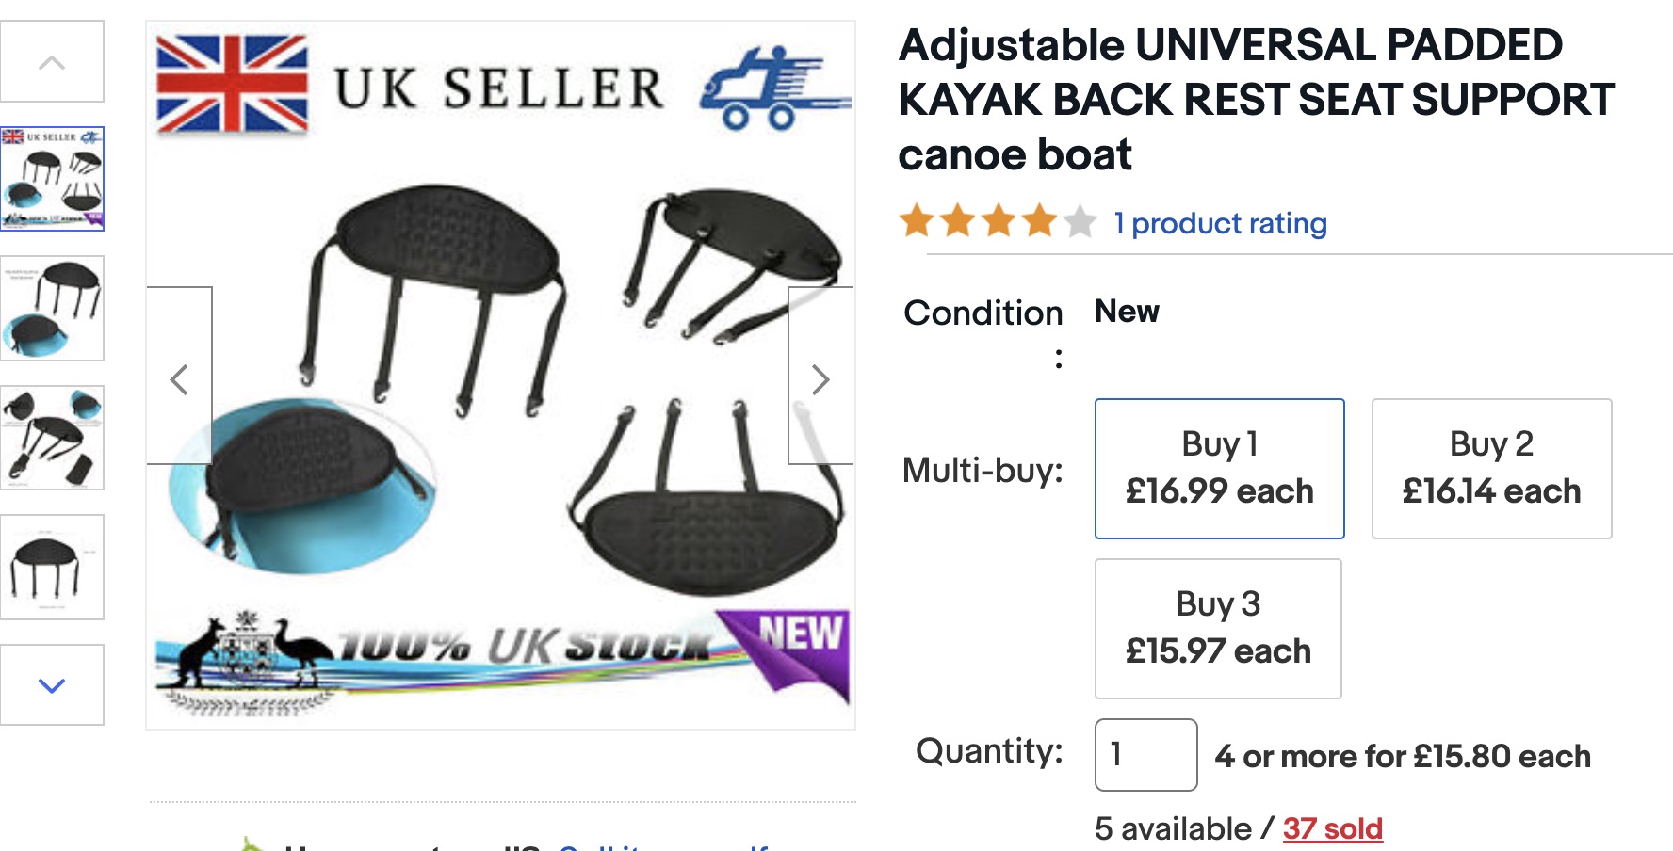Click the New condition value
Viewport: 1673px width, 851px height.
click(x=1127, y=312)
